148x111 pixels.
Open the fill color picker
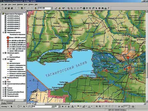(78, 106)
